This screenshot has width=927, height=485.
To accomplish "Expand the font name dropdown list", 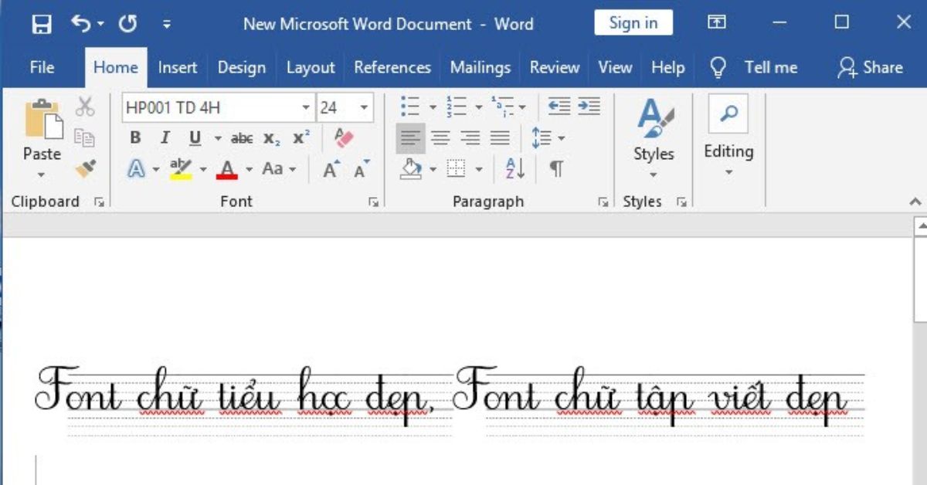I will coord(306,107).
